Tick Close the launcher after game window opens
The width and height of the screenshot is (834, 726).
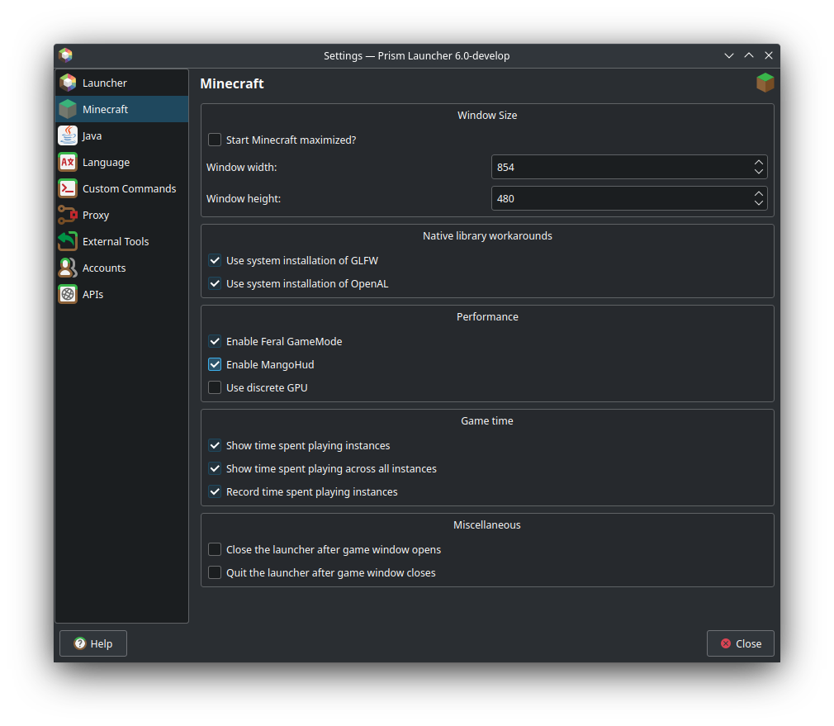[215, 549]
